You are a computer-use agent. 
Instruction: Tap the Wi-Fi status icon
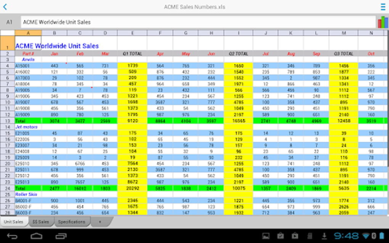click(366, 236)
